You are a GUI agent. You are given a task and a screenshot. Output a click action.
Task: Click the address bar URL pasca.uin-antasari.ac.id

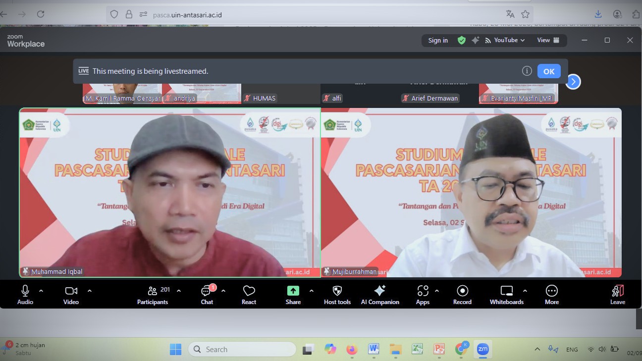(x=187, y=15)
